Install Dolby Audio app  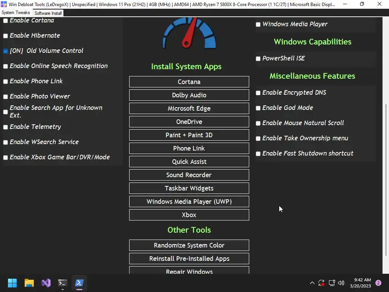click(189, 95)
